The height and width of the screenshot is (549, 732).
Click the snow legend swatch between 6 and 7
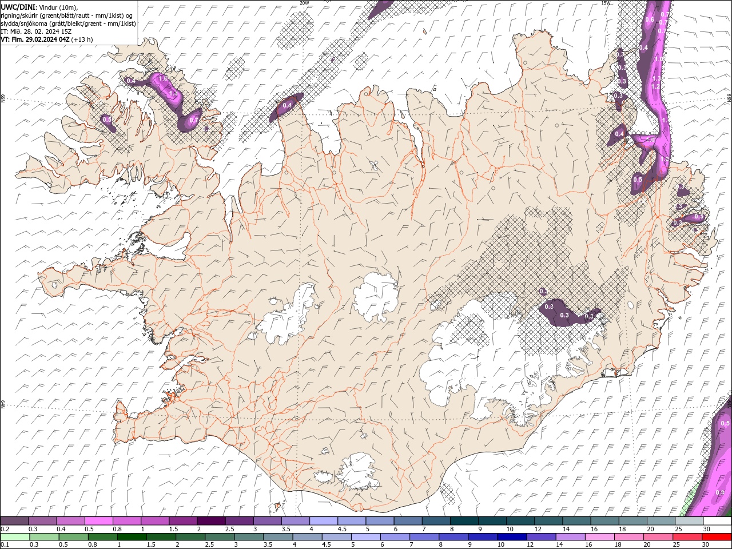408,521
